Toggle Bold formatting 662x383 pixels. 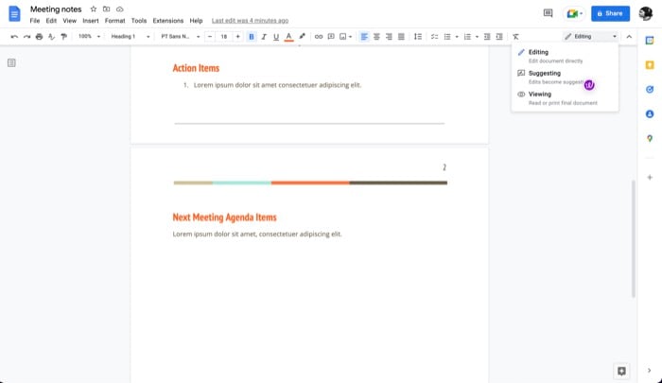[252, 37]
